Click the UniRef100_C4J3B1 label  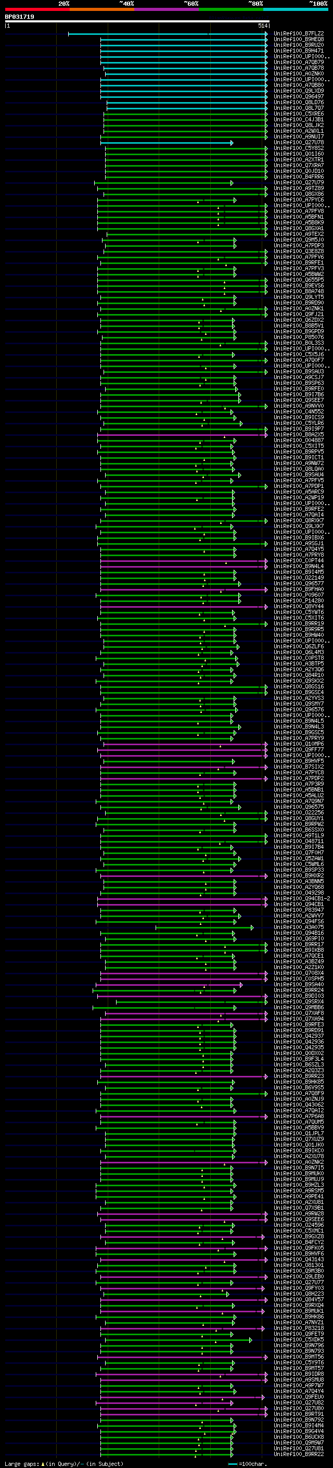click(x=298, y=119)
